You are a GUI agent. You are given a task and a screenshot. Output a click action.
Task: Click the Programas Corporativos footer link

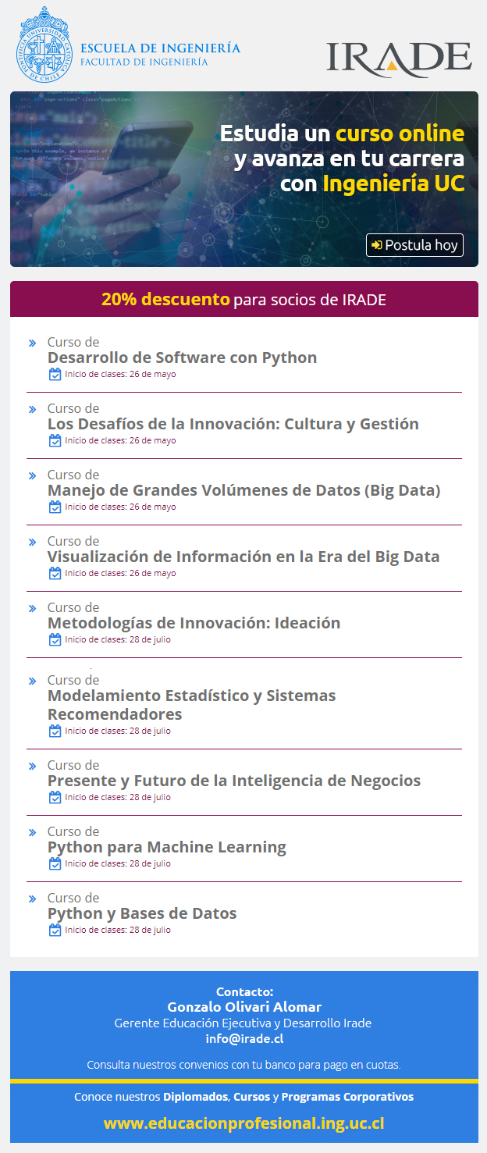pos(347,1097)
